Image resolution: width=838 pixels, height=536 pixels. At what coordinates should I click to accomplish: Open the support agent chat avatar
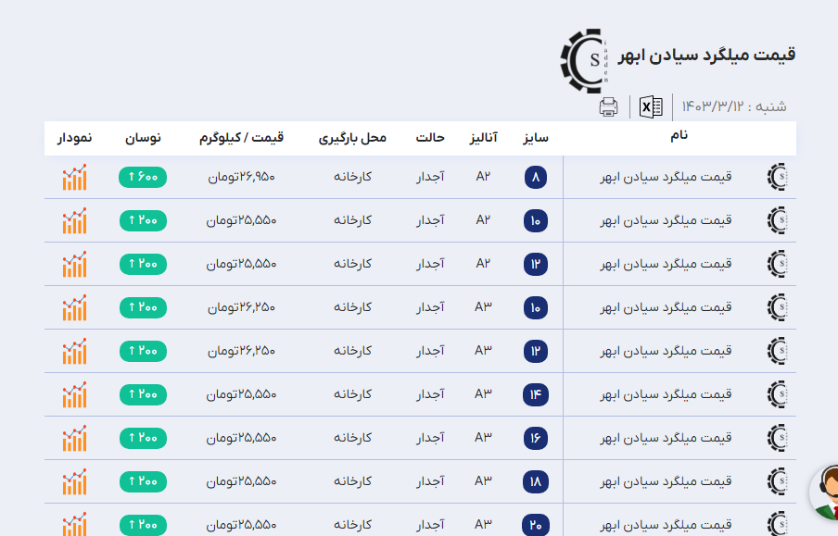(x=827, y=492)
